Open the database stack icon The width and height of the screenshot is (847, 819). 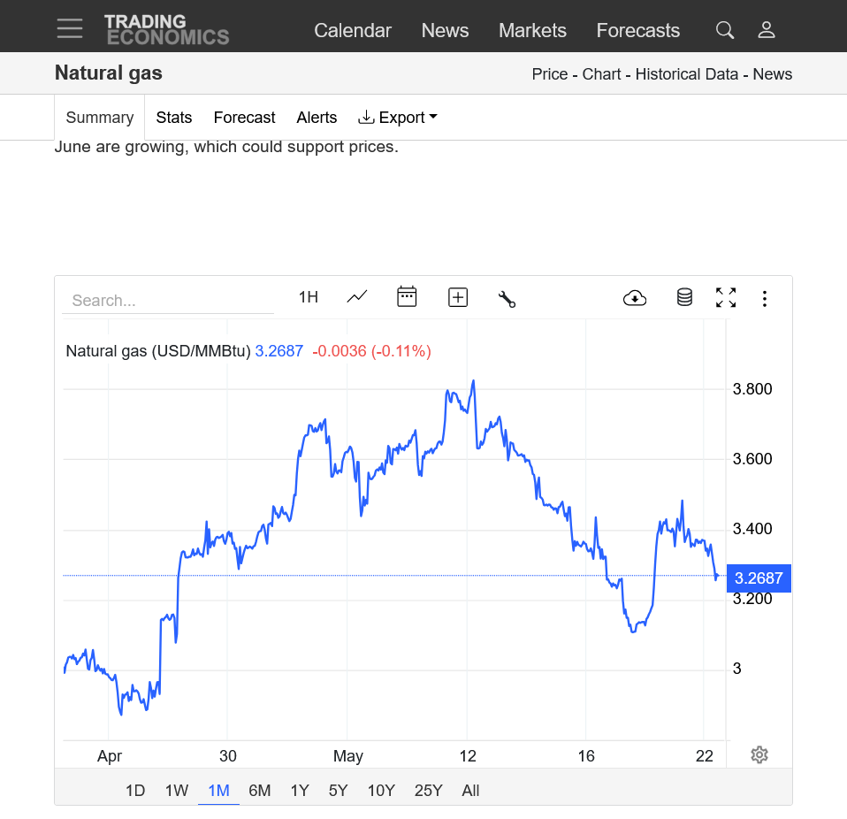[684, 297]
